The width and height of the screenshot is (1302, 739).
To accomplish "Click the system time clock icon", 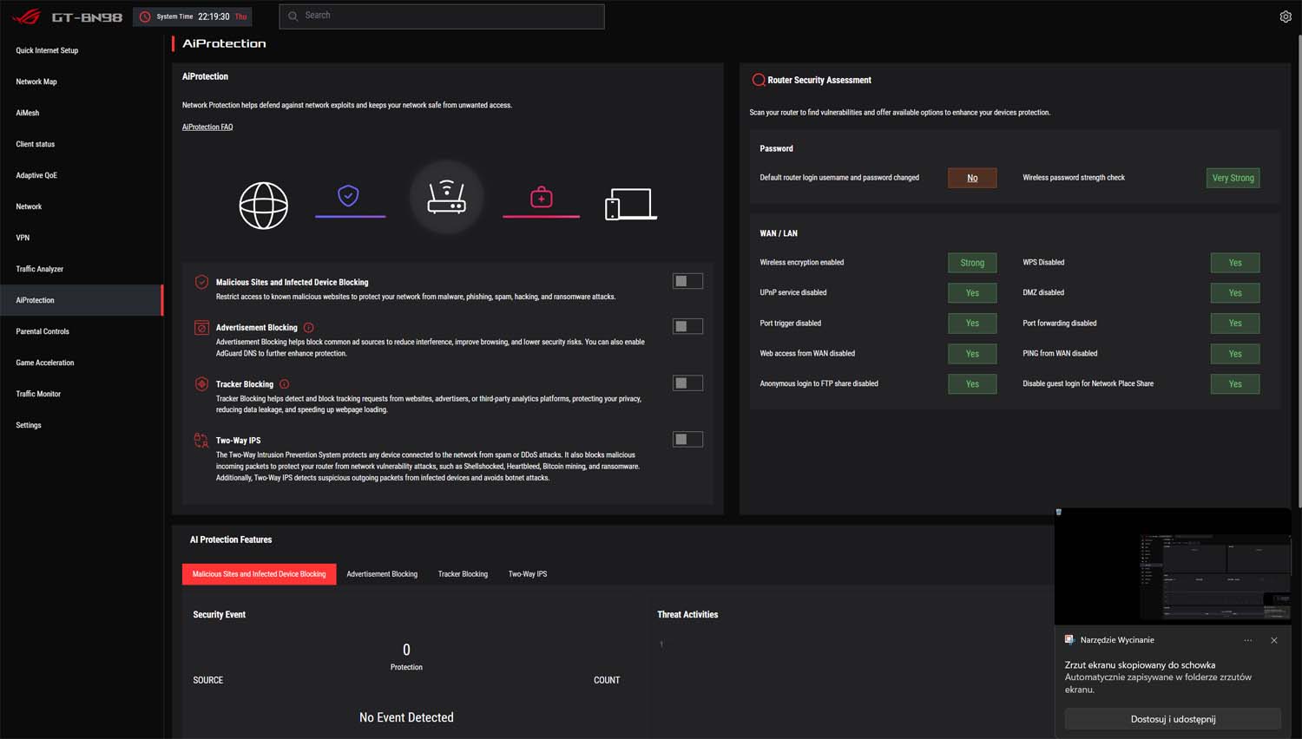I will pyautogui.click(x=145, y=16).
